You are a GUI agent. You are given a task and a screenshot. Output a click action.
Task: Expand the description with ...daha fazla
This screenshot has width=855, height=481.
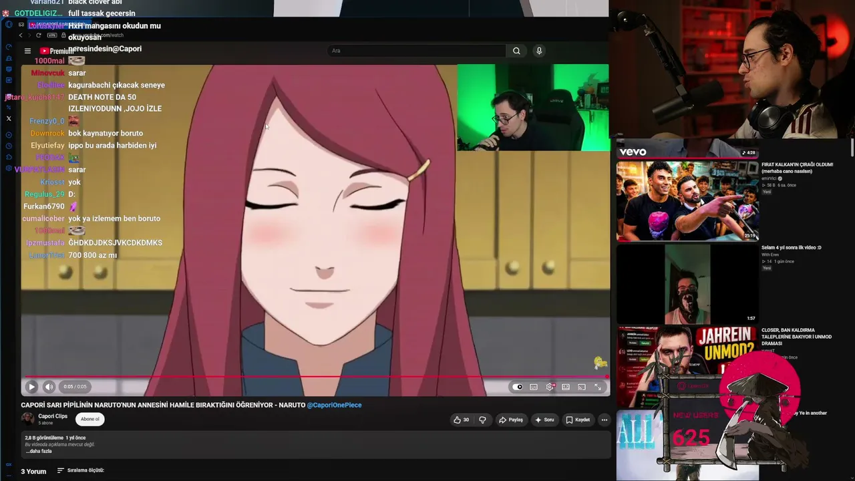38,451
